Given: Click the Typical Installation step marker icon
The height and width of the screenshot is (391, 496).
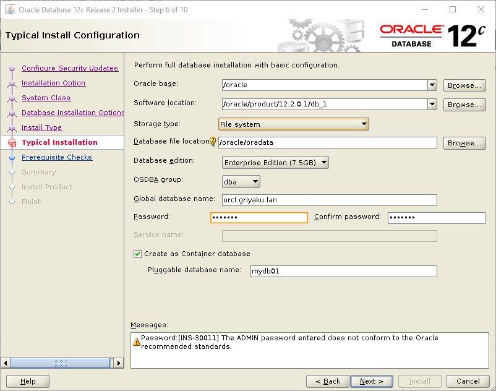Looking at the screenshot, I should (x=12, y=143).
